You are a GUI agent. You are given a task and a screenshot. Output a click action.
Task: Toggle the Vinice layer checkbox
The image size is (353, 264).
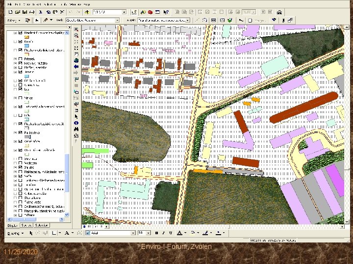point(20,98)
